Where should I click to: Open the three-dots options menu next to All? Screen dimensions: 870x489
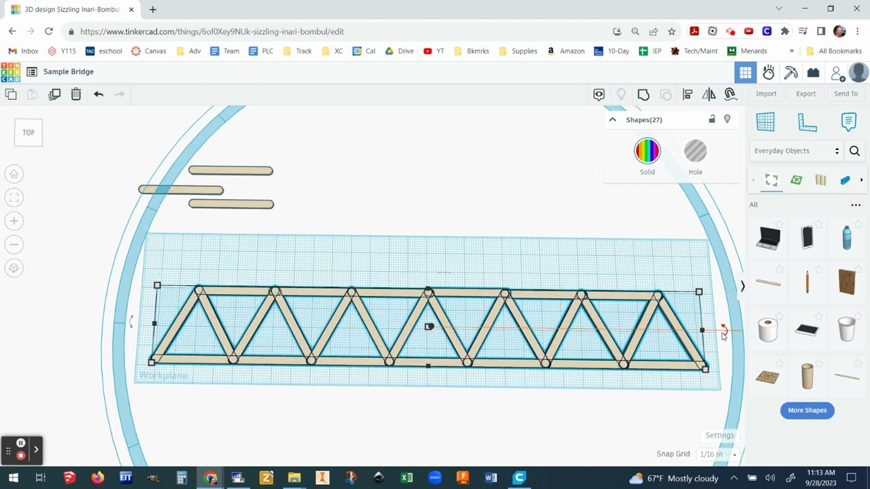pos(856,204)
